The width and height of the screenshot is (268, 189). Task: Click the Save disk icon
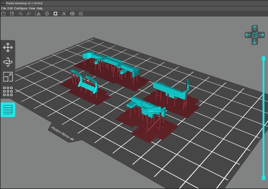(12, 14)
